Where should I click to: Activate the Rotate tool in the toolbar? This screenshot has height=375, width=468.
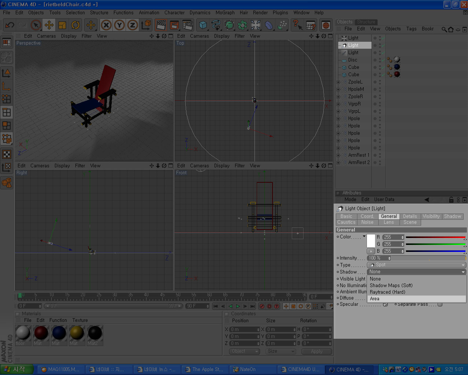(x=75, y=25)
